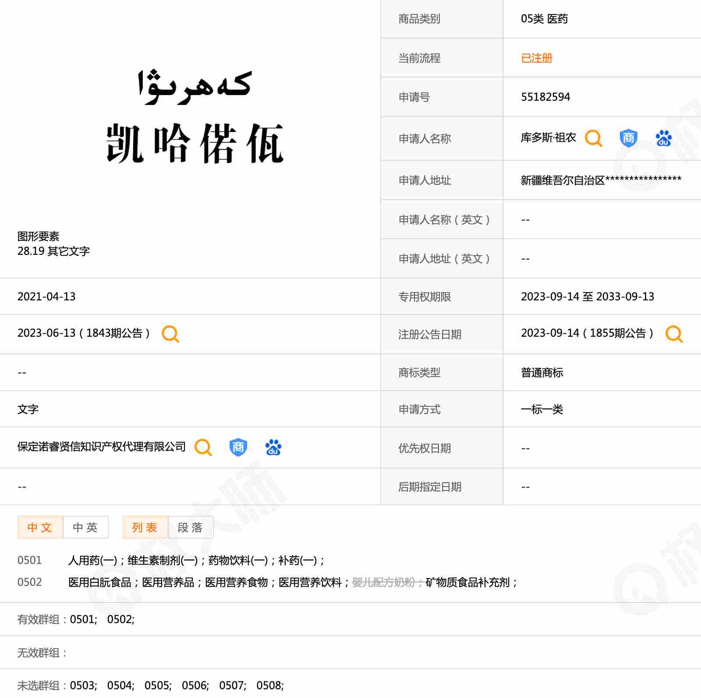Switch to the 中文 language tab
701x698 pixels.
click(40, 527)
